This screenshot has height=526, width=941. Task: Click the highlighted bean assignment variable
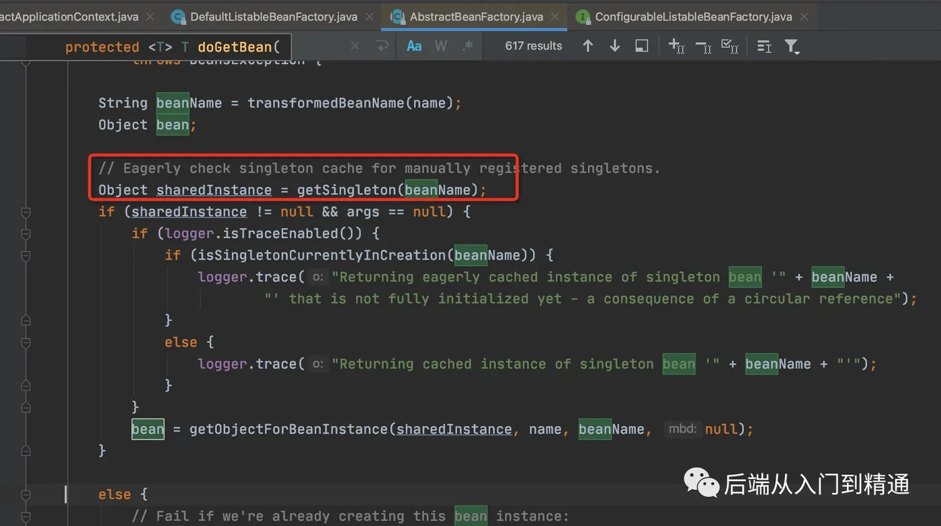(148, 429)
